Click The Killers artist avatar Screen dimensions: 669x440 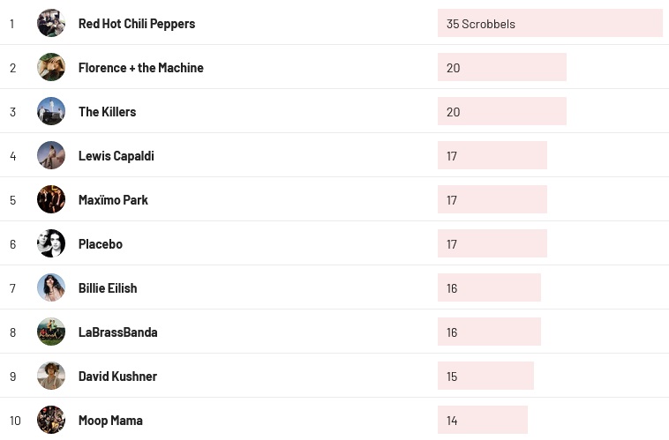[x=51, y=112]
